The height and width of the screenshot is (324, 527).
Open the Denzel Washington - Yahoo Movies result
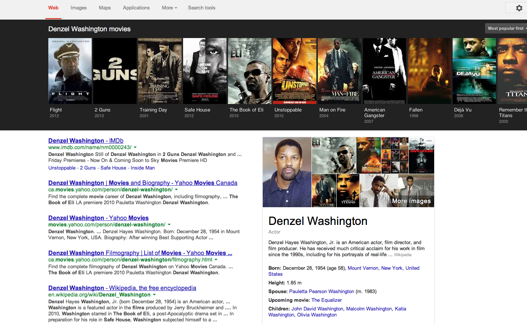coord(99,218)
